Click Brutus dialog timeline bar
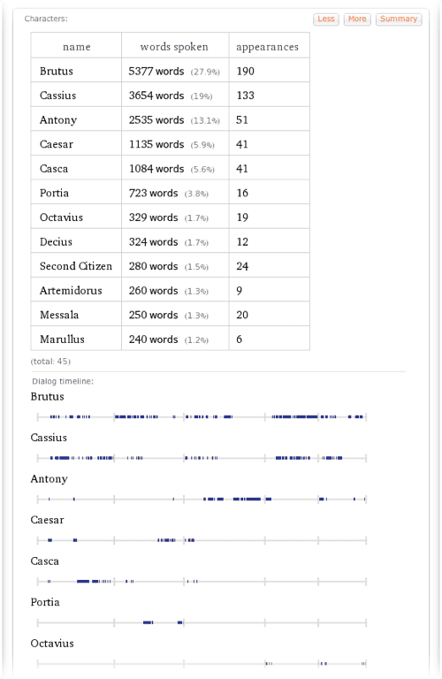 click(x=202, y=417)
